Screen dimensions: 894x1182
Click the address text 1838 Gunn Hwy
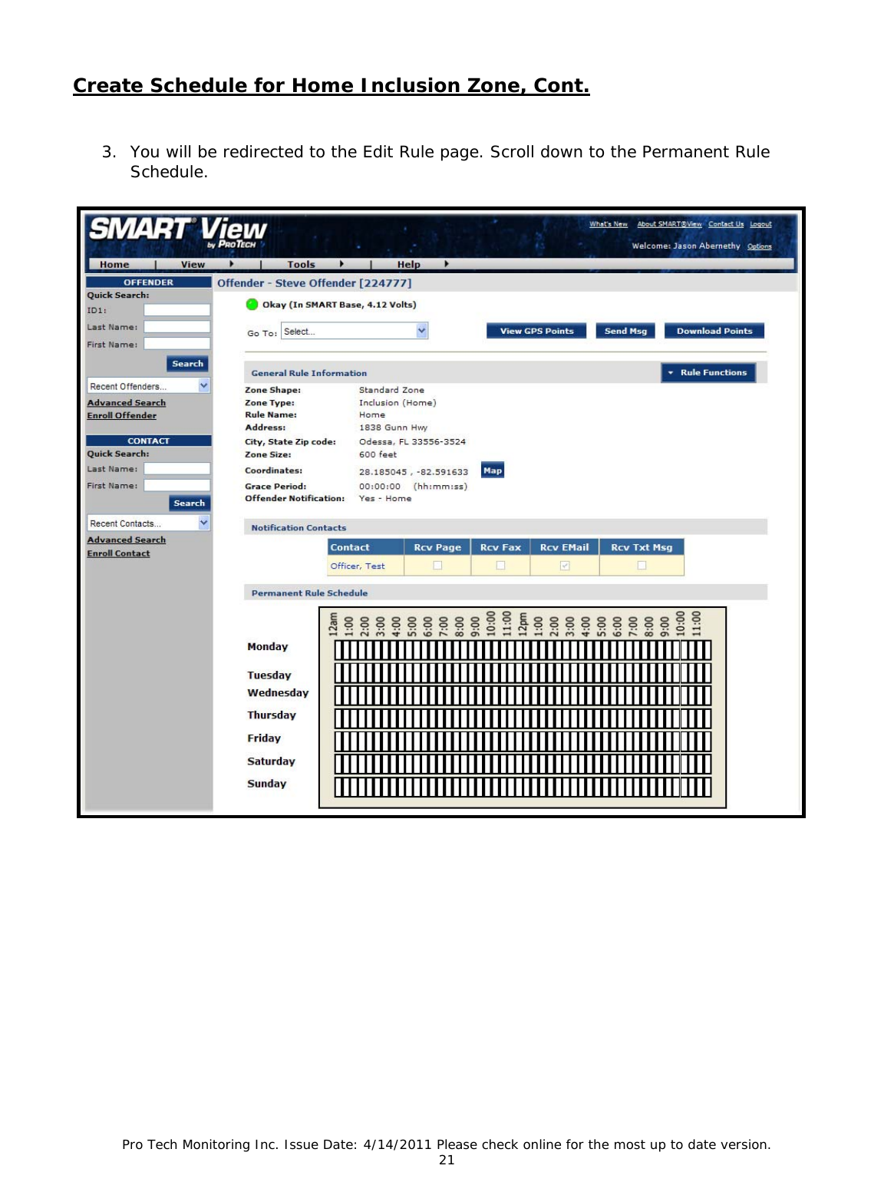pyautogui.click(x=393, y=428)
